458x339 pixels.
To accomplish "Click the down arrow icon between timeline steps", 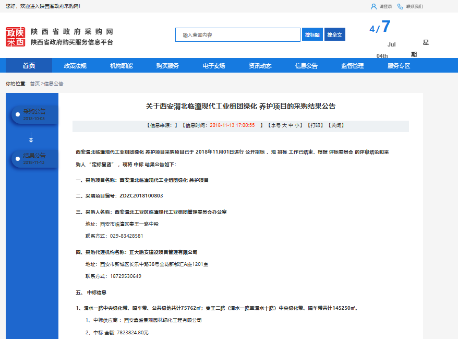I will (x=31, y=138).
